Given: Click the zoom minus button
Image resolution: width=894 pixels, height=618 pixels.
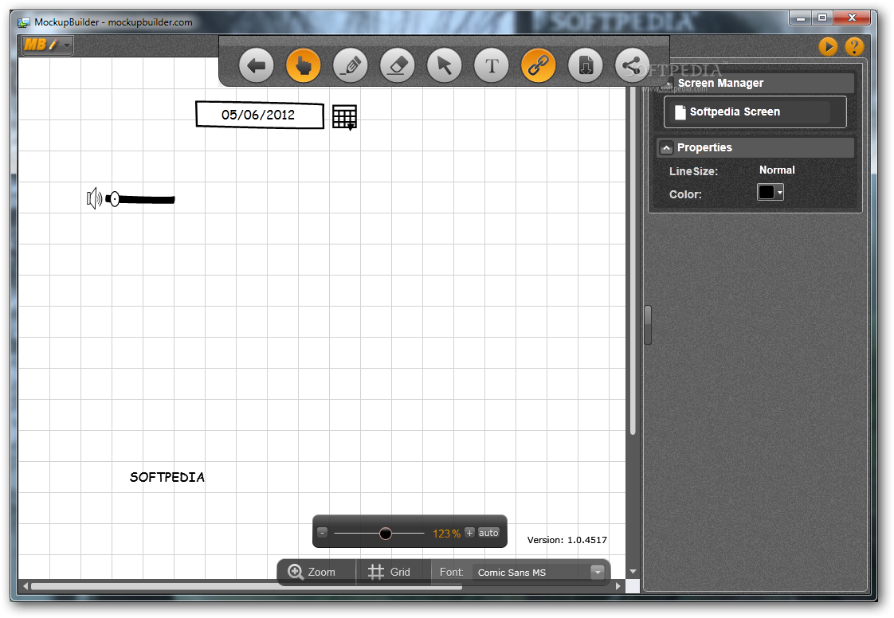Looking at the screenshot, I should [322, 533].
